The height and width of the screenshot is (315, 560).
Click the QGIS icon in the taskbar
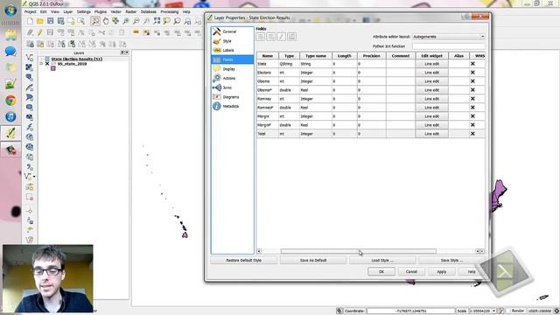click(10, 133)
